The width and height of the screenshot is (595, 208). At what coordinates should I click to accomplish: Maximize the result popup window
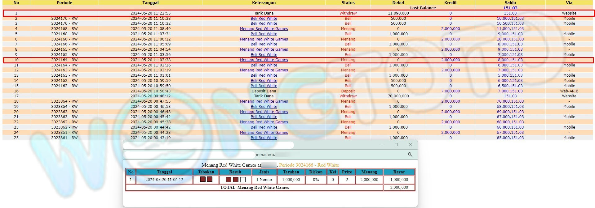(396, 145)
